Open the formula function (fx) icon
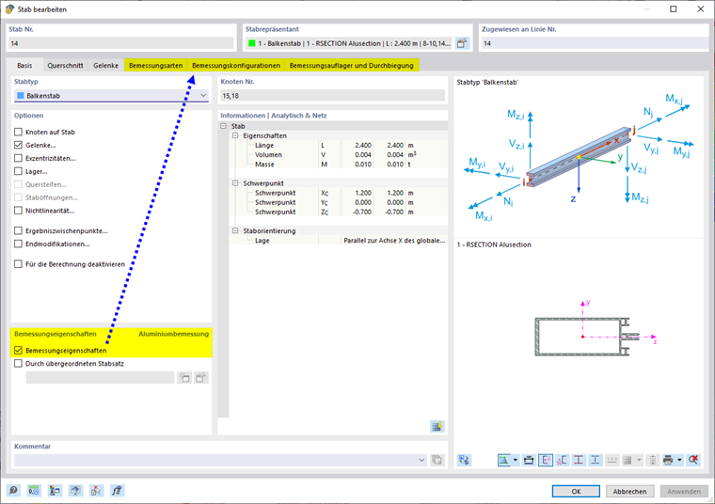Viewport: 715px width, 504px height. coord(117,490)
